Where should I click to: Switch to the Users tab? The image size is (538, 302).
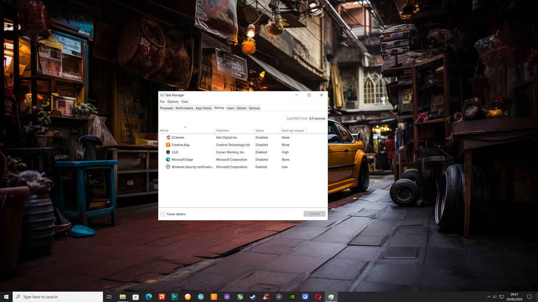point(230,108)
